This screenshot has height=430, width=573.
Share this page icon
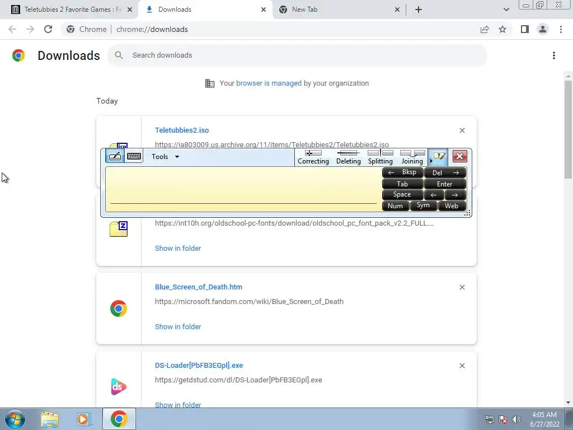(485, 29)
